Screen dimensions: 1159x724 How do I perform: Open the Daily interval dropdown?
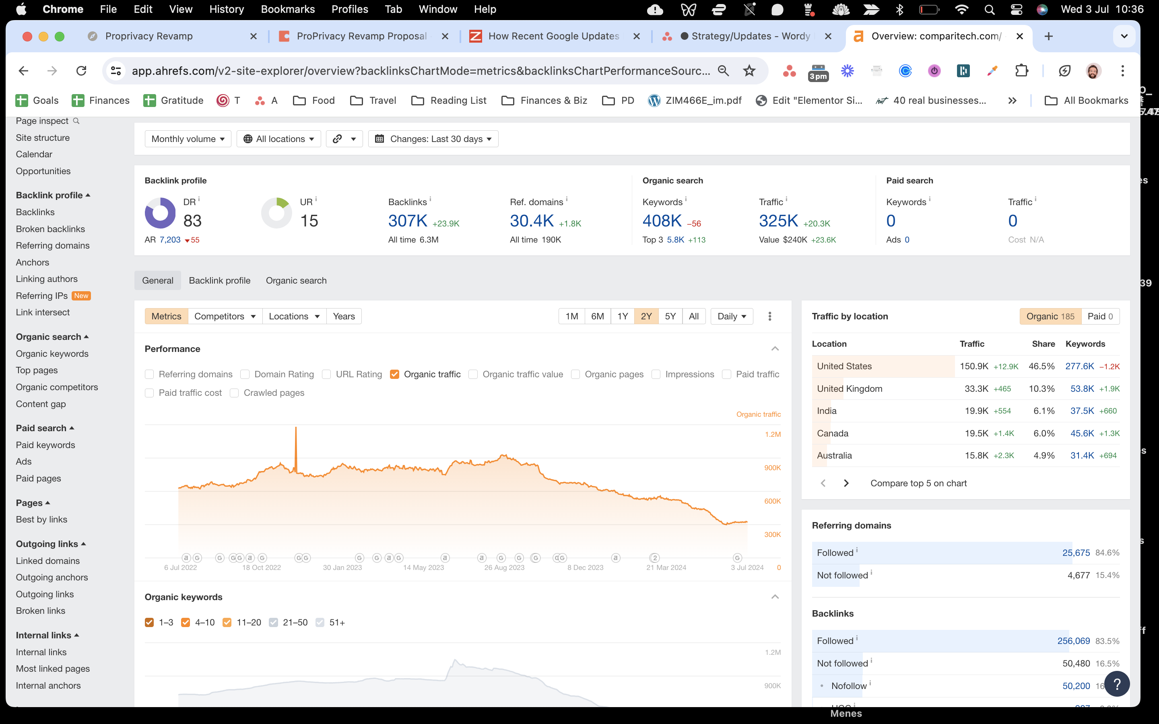pyautogui.click(x=731, y=316)
